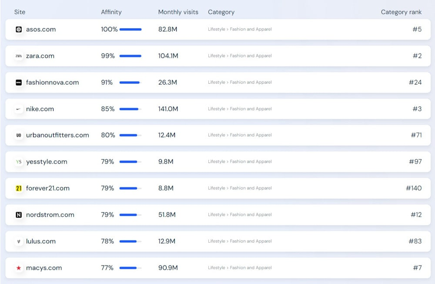Sort by the Category rank column header
The height and width of the screenshot is (284, 435).
(401, 12)
